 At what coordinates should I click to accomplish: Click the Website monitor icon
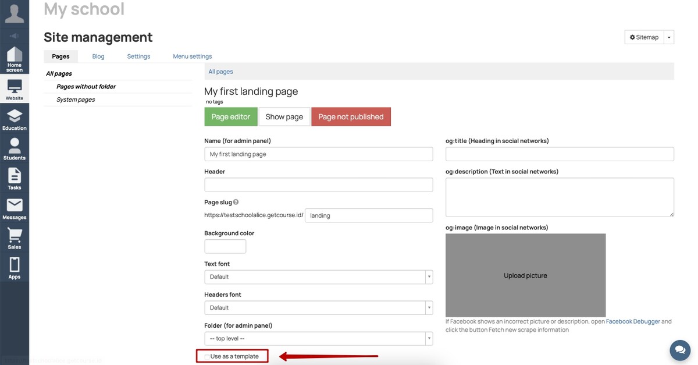[15, 90]
